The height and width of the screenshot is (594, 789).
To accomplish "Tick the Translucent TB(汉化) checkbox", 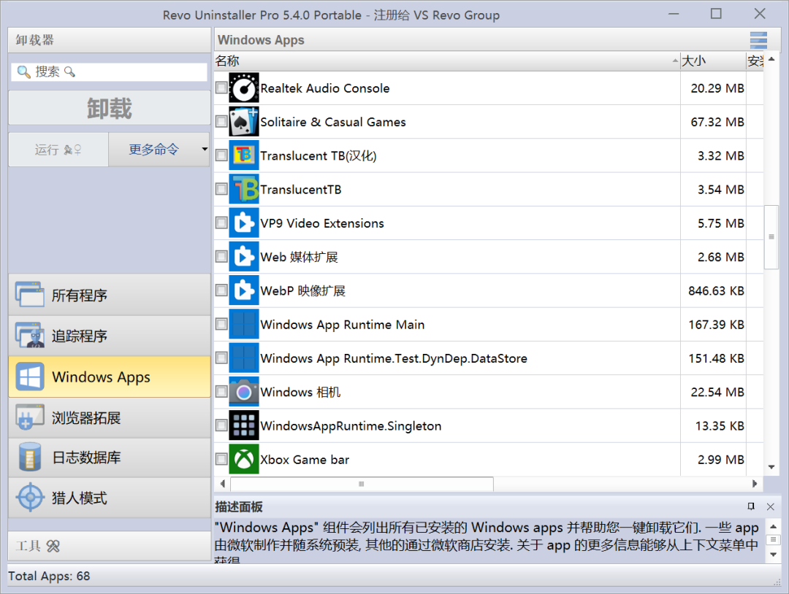I will pyautogui.click(x=221, y=155).
